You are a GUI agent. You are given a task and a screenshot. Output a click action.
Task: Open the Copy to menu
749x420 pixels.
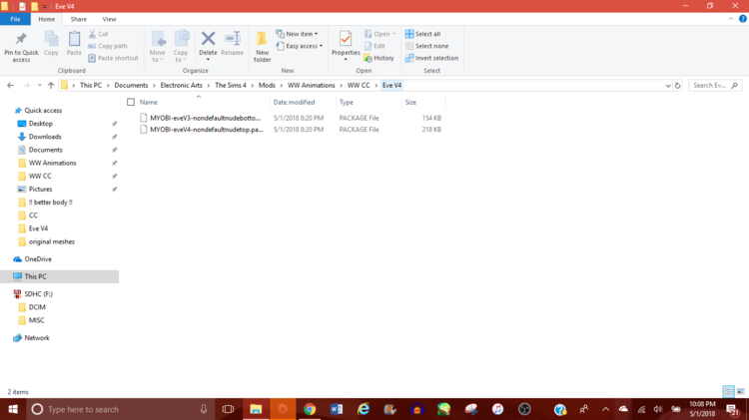pos(181,46)
